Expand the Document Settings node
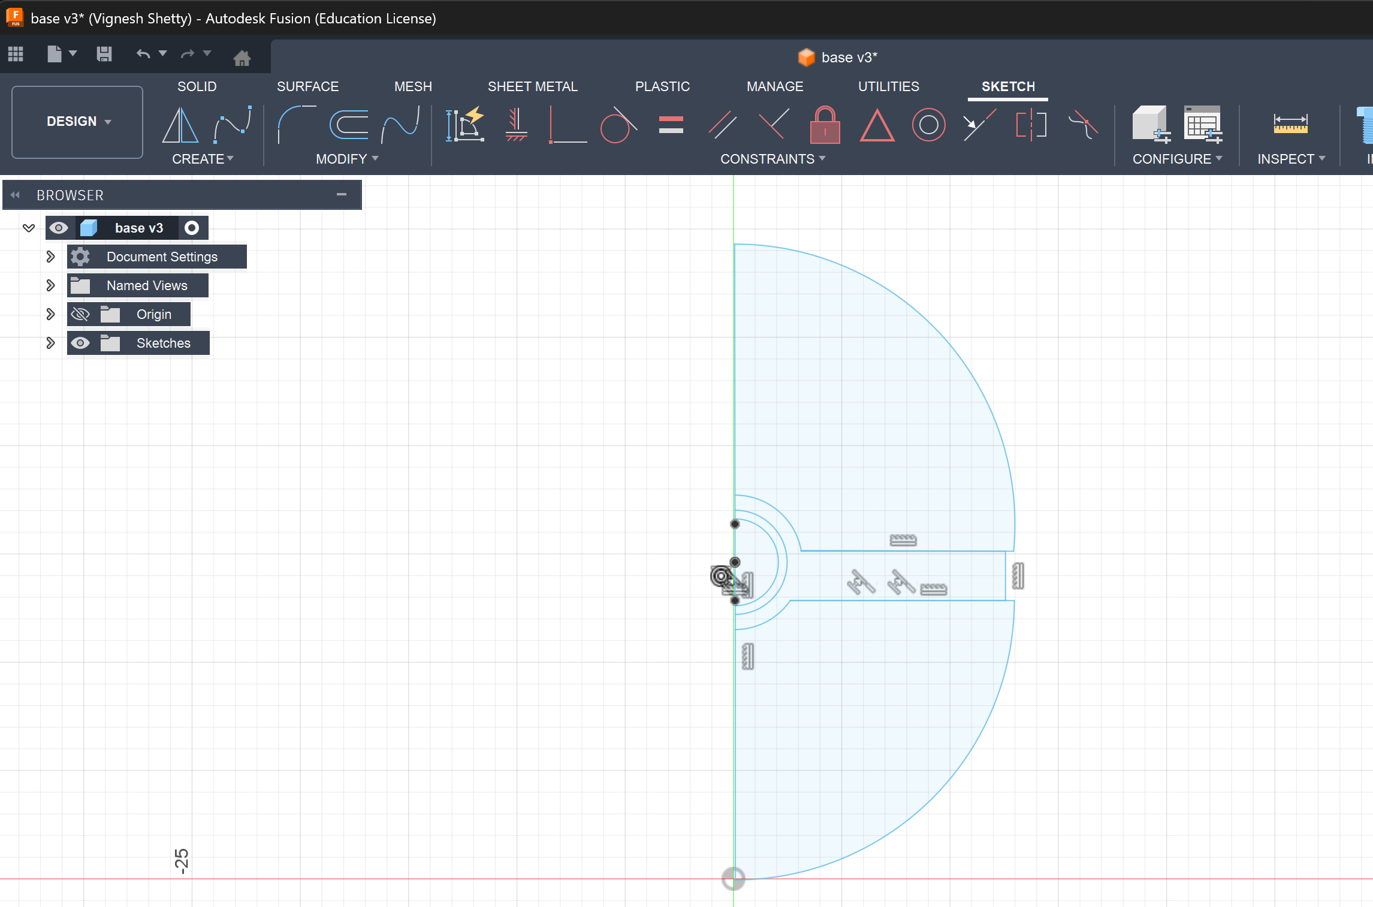This screenshot has width=1373, height=907. [x=50, y=257]
